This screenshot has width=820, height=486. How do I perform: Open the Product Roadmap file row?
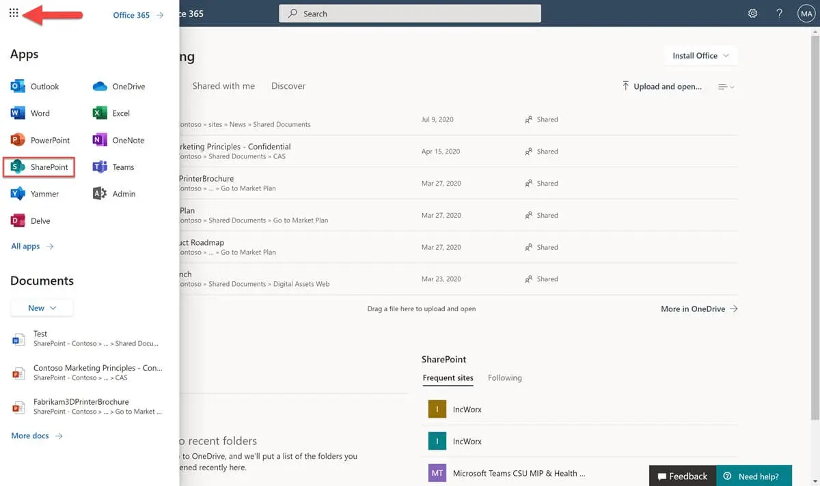pos(459,247)
